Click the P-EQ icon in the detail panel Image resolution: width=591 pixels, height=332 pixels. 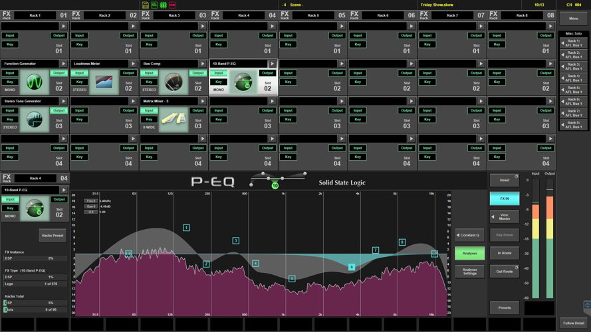[35, 208]
